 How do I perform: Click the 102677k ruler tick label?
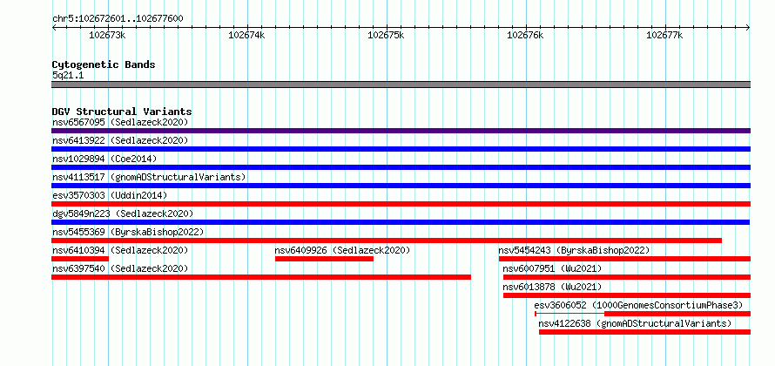[x=664, y=35]
